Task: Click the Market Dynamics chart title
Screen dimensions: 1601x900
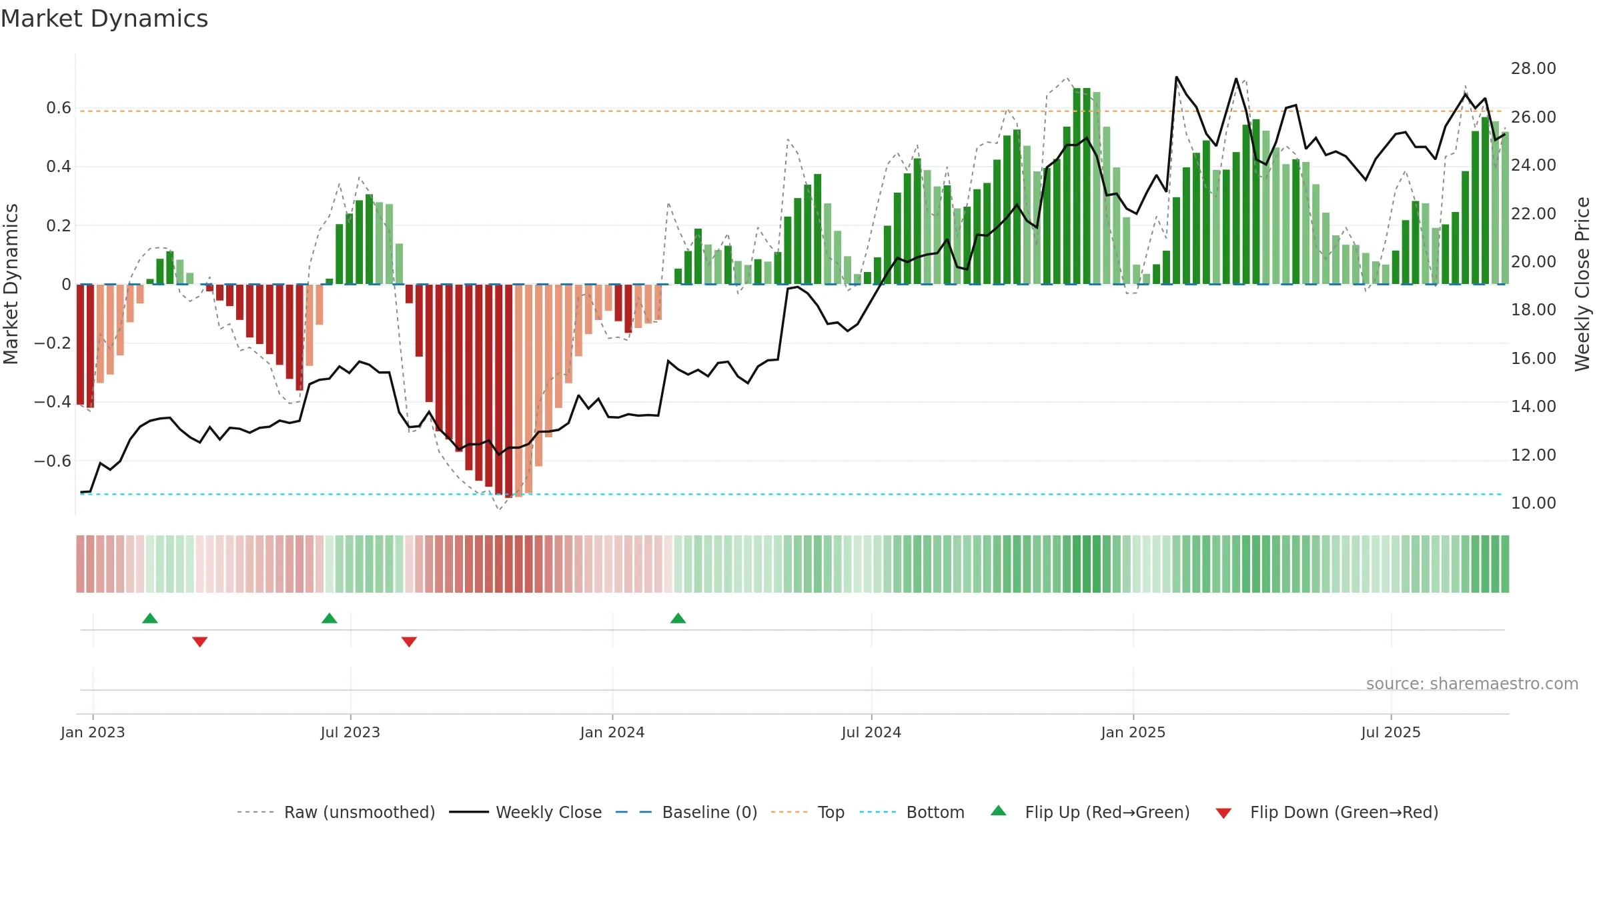Action: point(104,19)
